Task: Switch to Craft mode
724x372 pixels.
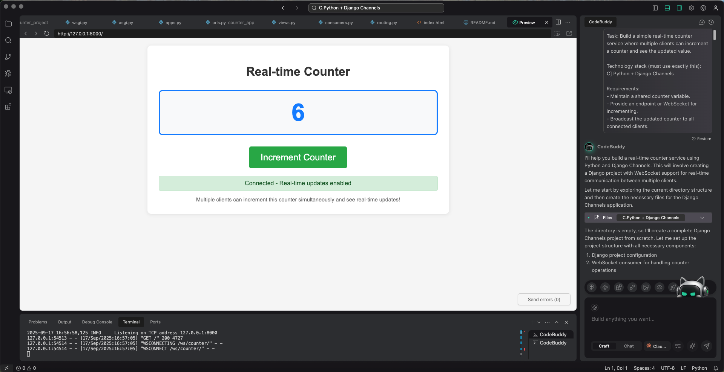Action: 604,346
